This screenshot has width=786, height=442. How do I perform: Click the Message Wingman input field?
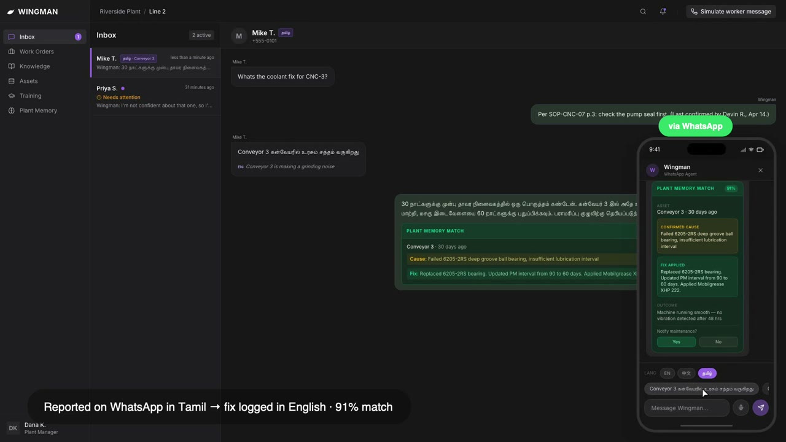[x=687, y=408]
